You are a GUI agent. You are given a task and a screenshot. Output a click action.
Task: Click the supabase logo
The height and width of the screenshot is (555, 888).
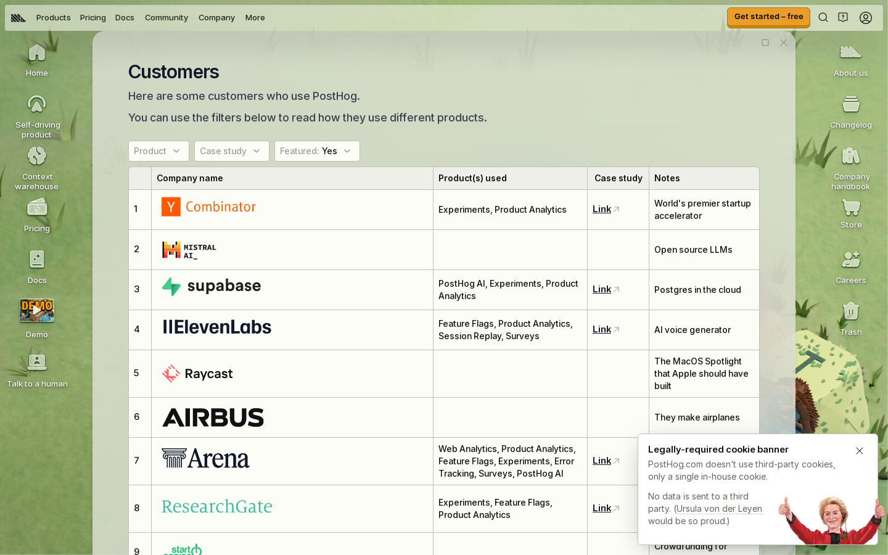pos(212,287)
